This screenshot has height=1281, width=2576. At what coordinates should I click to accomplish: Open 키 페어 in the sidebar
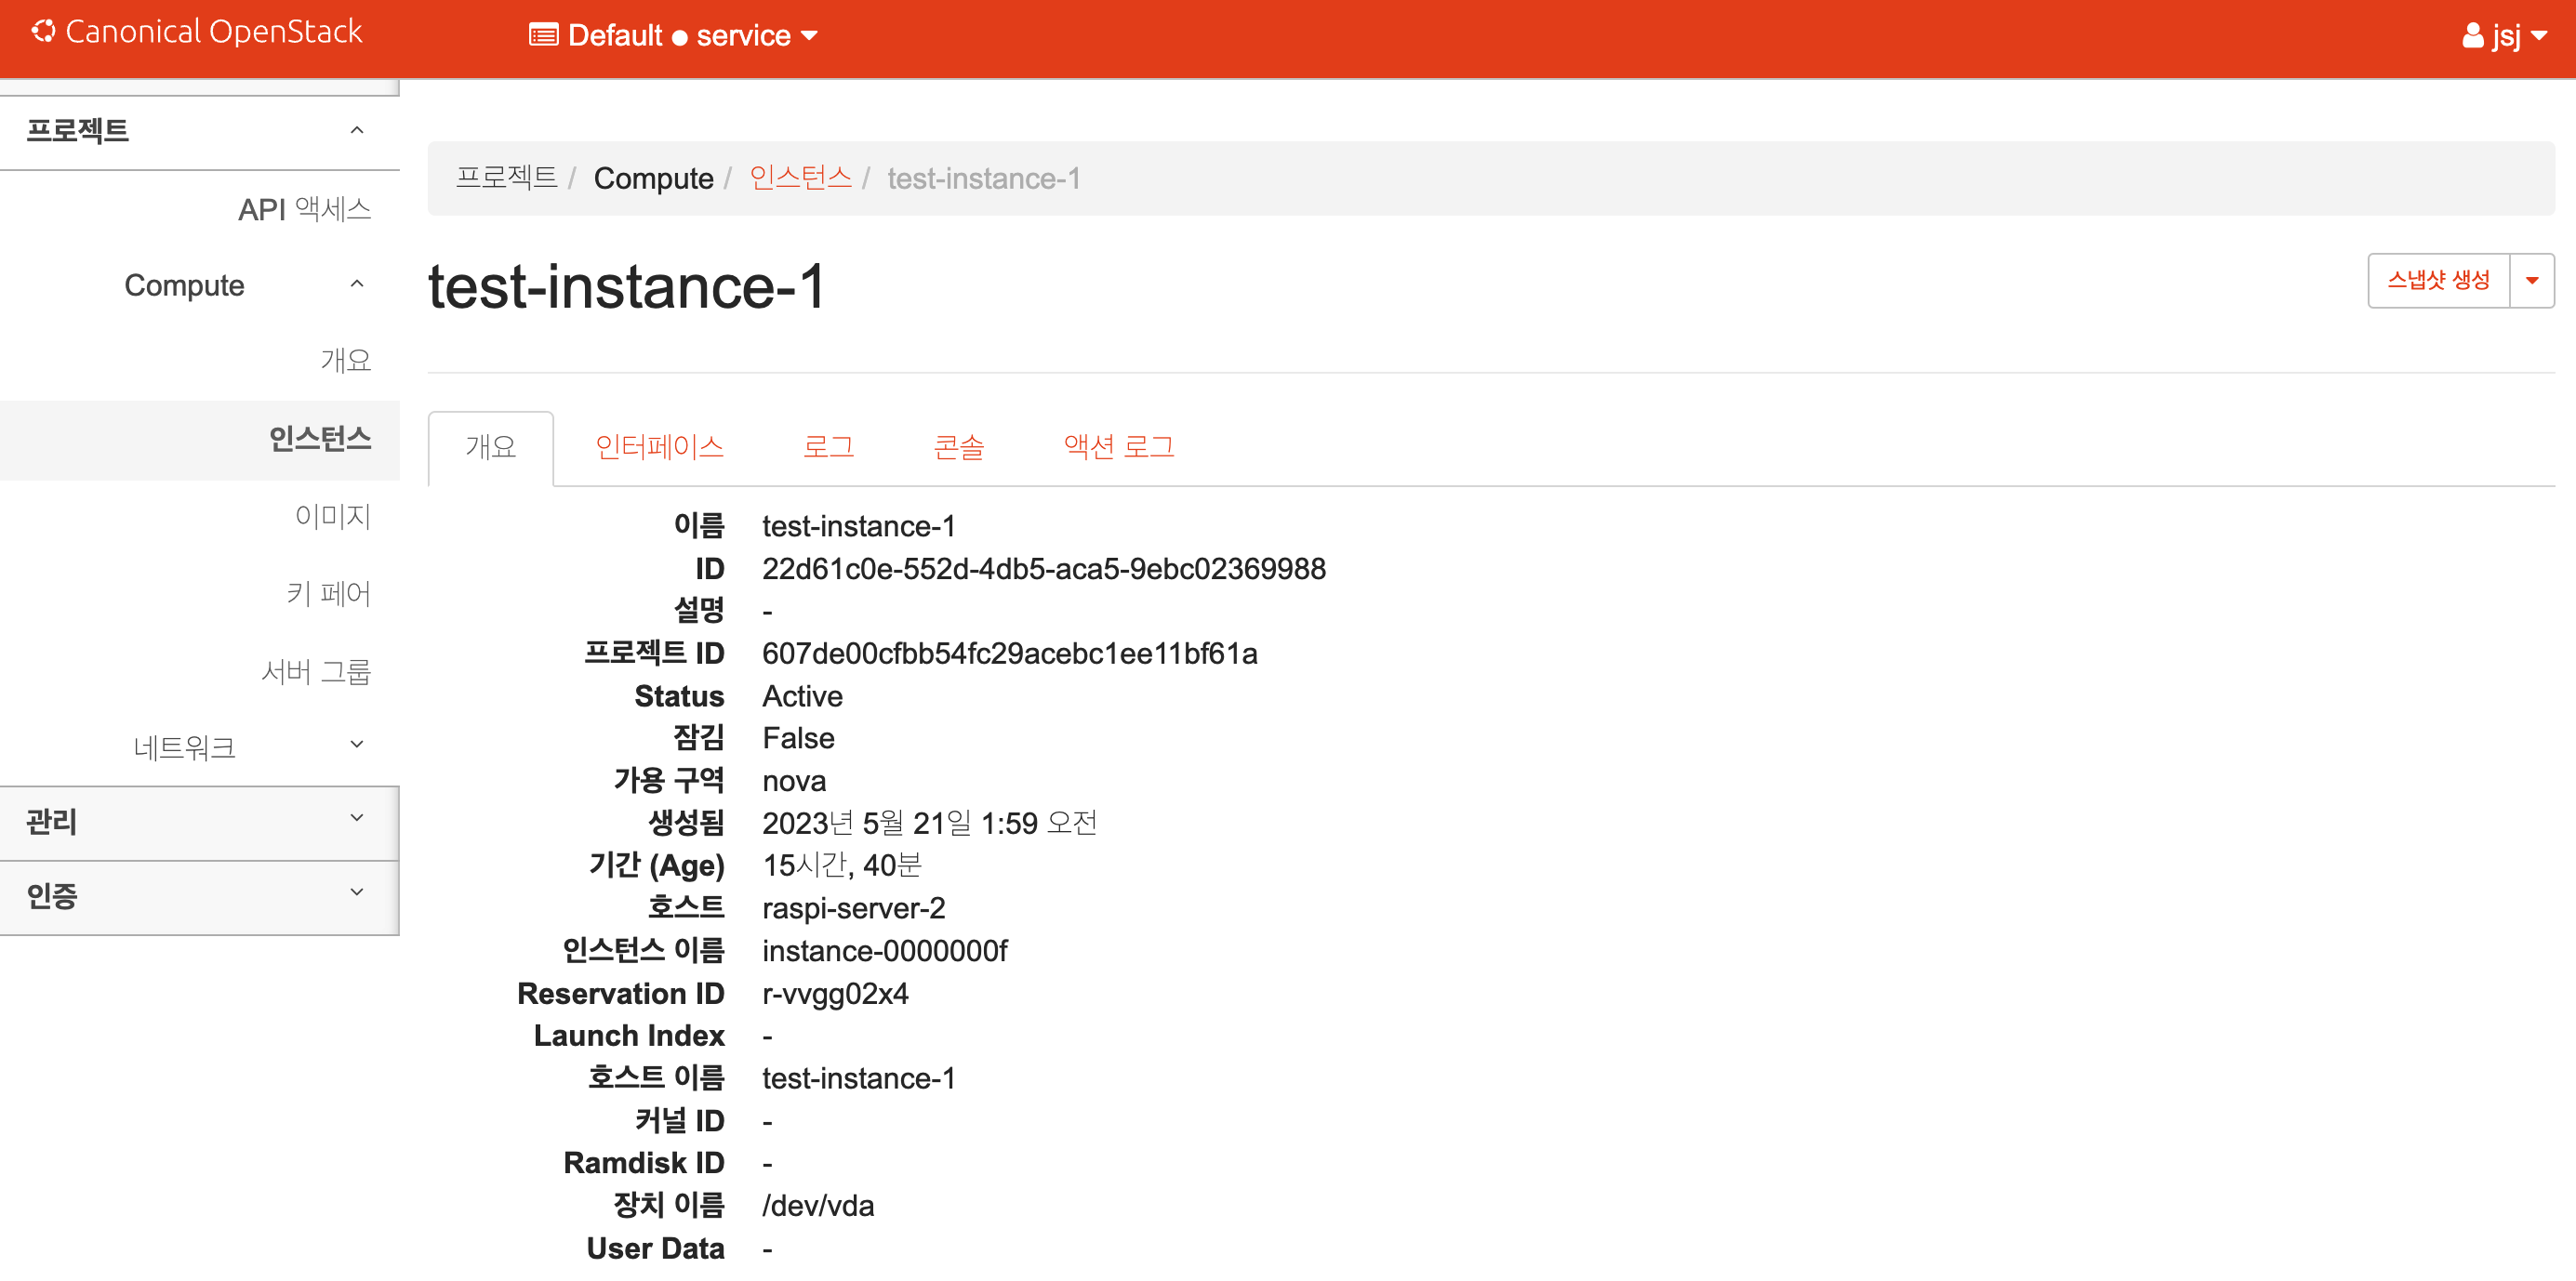click(x=328, y=594)
